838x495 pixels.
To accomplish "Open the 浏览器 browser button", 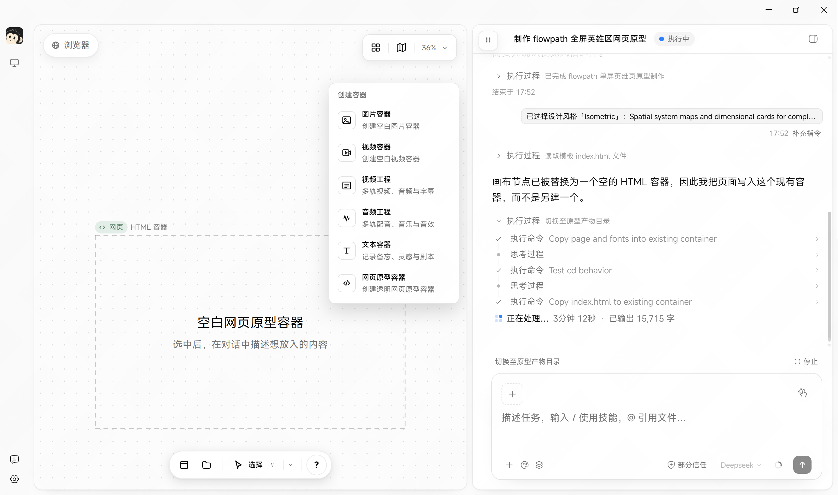I will (x=70, y=45).
